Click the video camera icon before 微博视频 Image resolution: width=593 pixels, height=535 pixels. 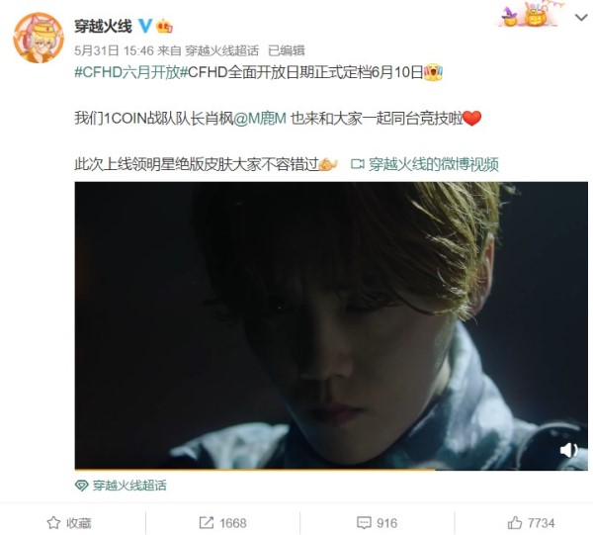(358, 164)
